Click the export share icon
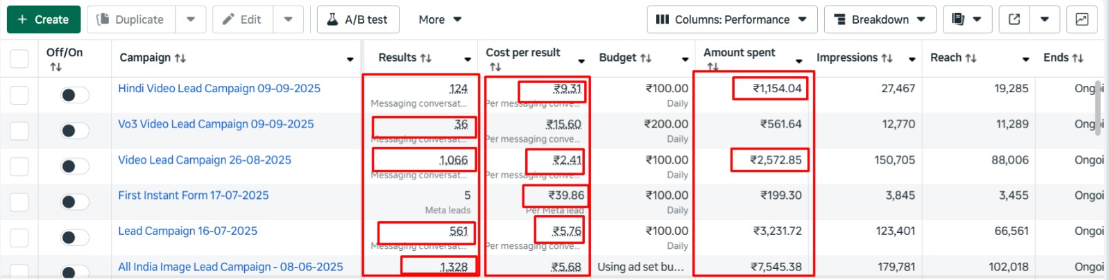Screen dimensions: 1110x280 point(1014,19)
